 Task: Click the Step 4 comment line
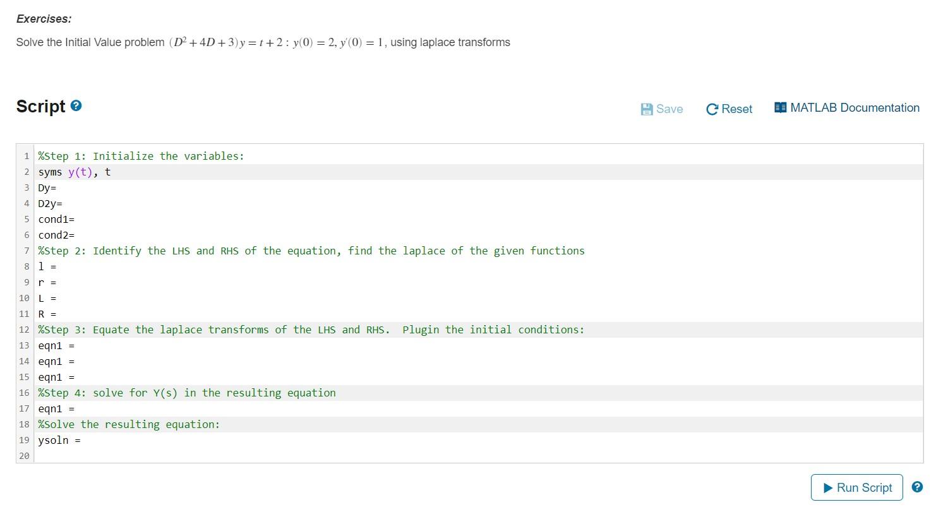186,393
